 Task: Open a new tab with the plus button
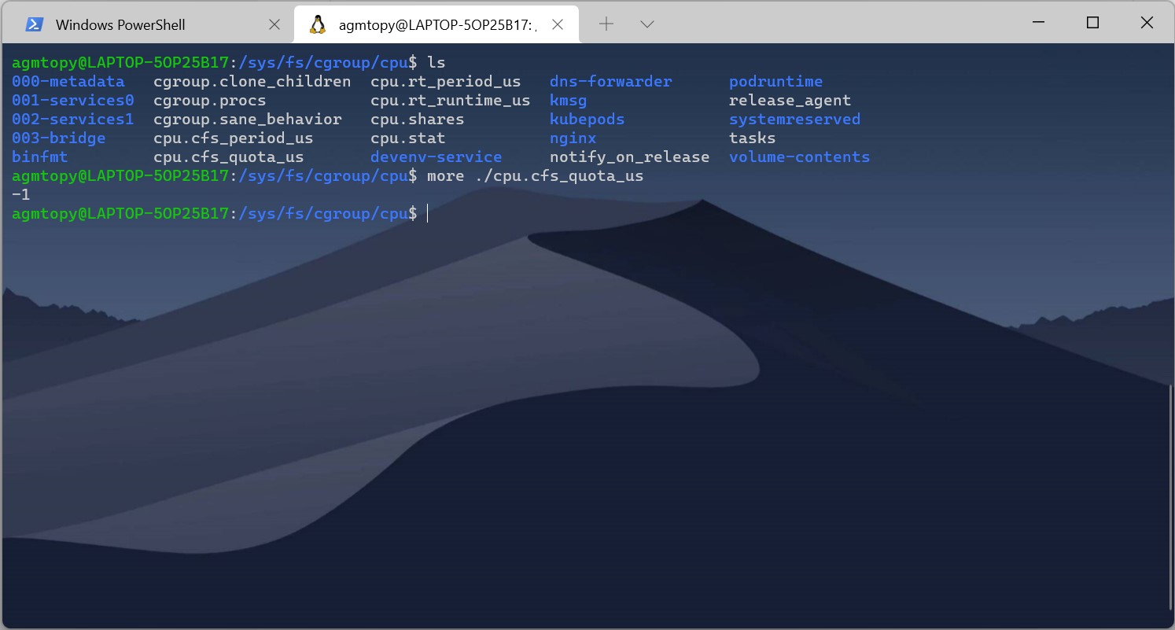click(606, 24)
